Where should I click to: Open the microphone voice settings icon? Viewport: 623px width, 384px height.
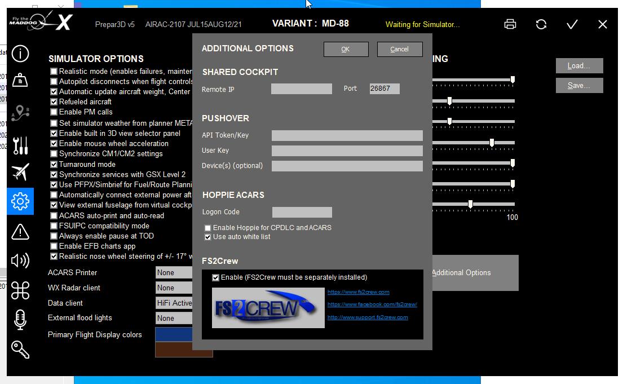[20, 320]
